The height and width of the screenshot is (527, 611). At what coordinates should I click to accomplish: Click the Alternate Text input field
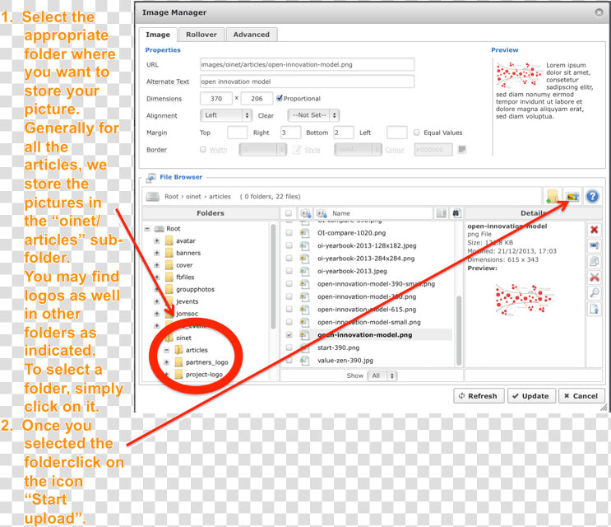pyautogui.click(x=307, y=82)
